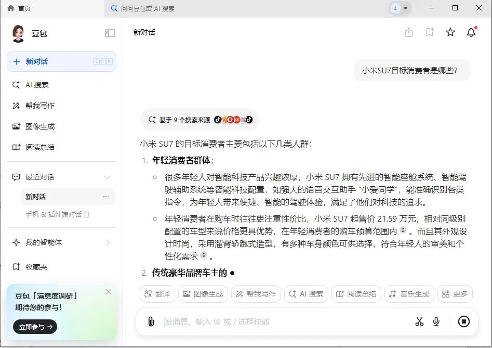The width and height of the screenshot is (492, 348).
Task: Click the AI 搜索 skill chip above input
Action: click(x=306, y=294)
